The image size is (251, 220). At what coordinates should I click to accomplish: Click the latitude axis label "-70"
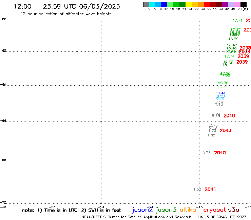tap(3, 203)
